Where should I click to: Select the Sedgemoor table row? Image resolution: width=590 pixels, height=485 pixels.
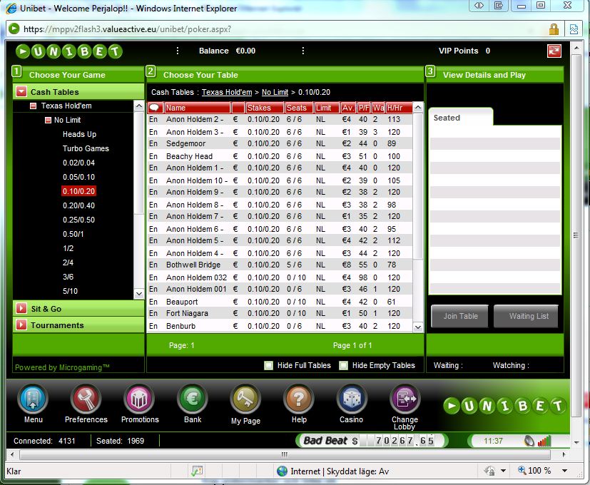pyautogui.click(x=280, y=144)
